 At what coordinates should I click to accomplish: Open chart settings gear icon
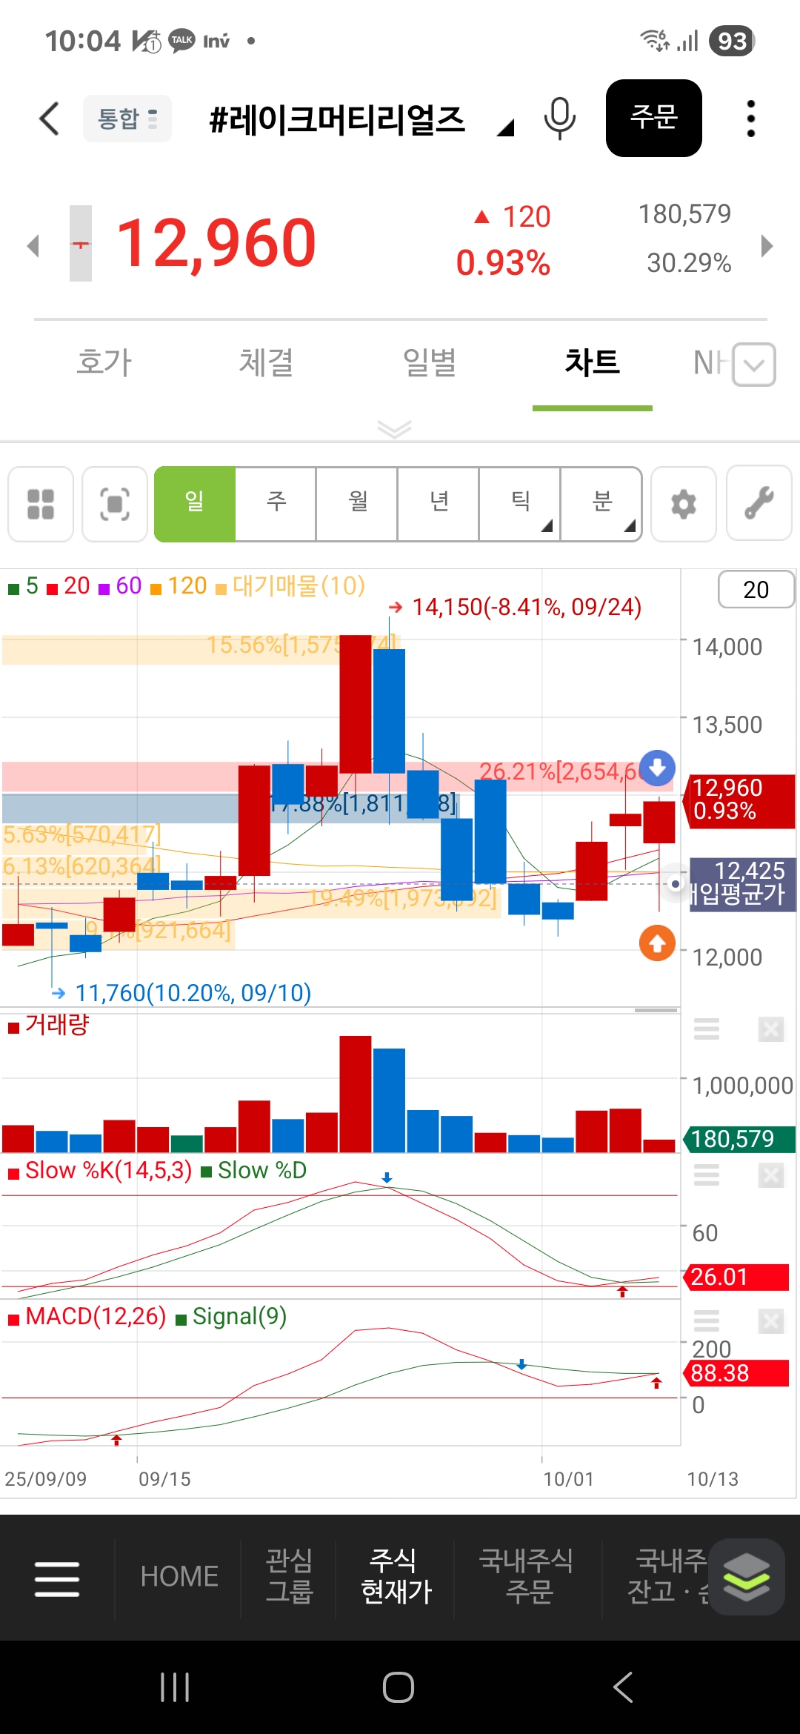click(x=683, y=505)
